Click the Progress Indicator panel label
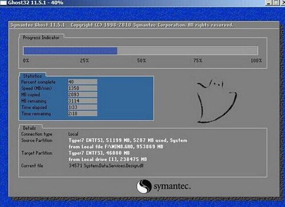The width and height of the screenshot is (285, 207). (41, 38)
